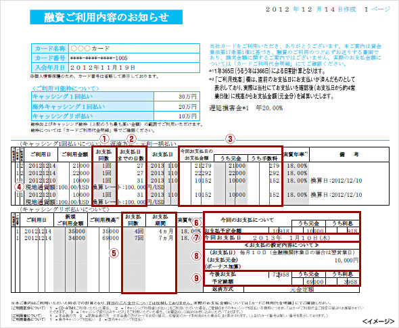399x328 pixels.
Task: Click the fee value 279
Action: click(x=275, y=166)
